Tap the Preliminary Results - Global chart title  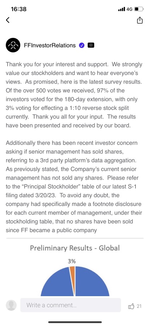[75, 248]
